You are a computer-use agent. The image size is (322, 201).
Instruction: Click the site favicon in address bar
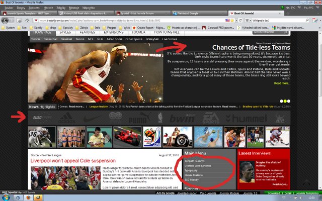[x=36, y=20]
